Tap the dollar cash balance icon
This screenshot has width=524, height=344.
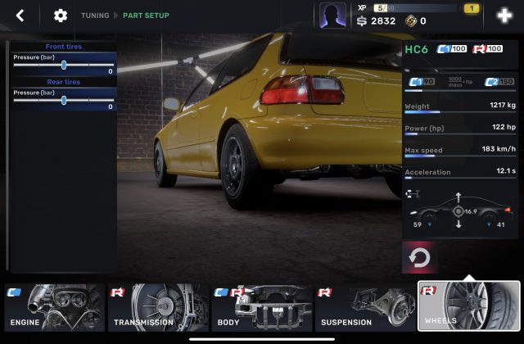[362, 21]
